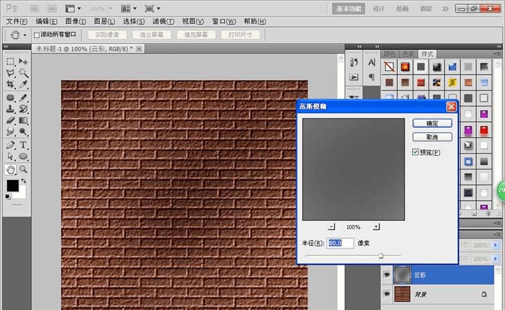Select the Horizontal Type tool

pyautogui.click(x=23, y=144)
